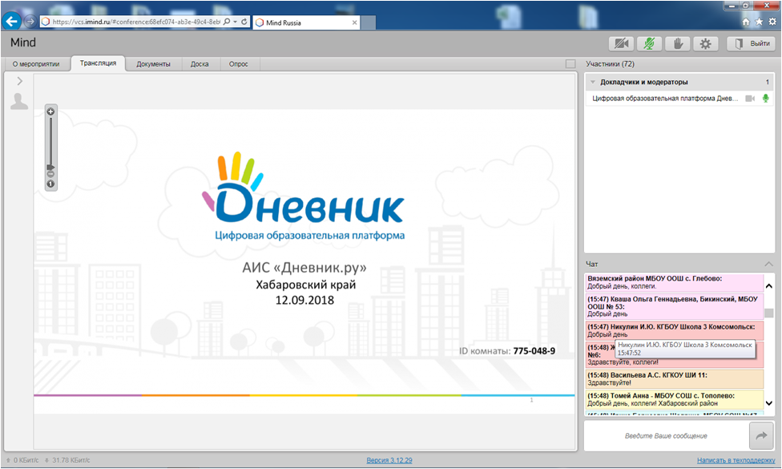Open the browser tools gear icon
The width and height of the screenshot is (782, 469).
pyautogui.click(x=772, y=22)
